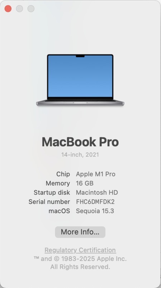Close the About This Mac window
Viewport: 161px width, 288px height.
pos(8,9)
